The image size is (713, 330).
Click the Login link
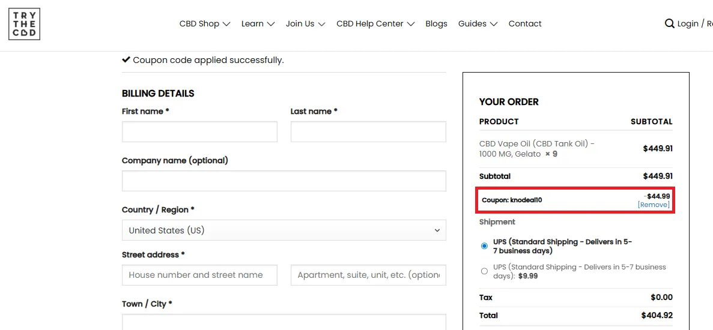tap(688, 24)
